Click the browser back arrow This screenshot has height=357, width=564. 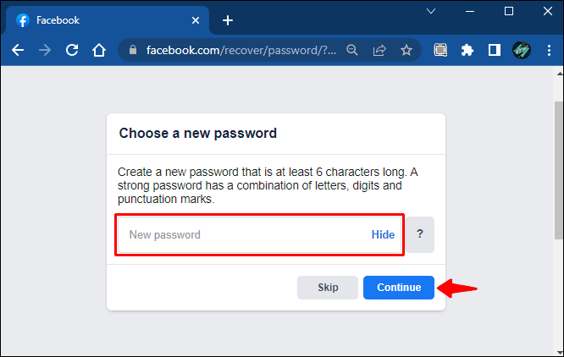pos(18,50)
